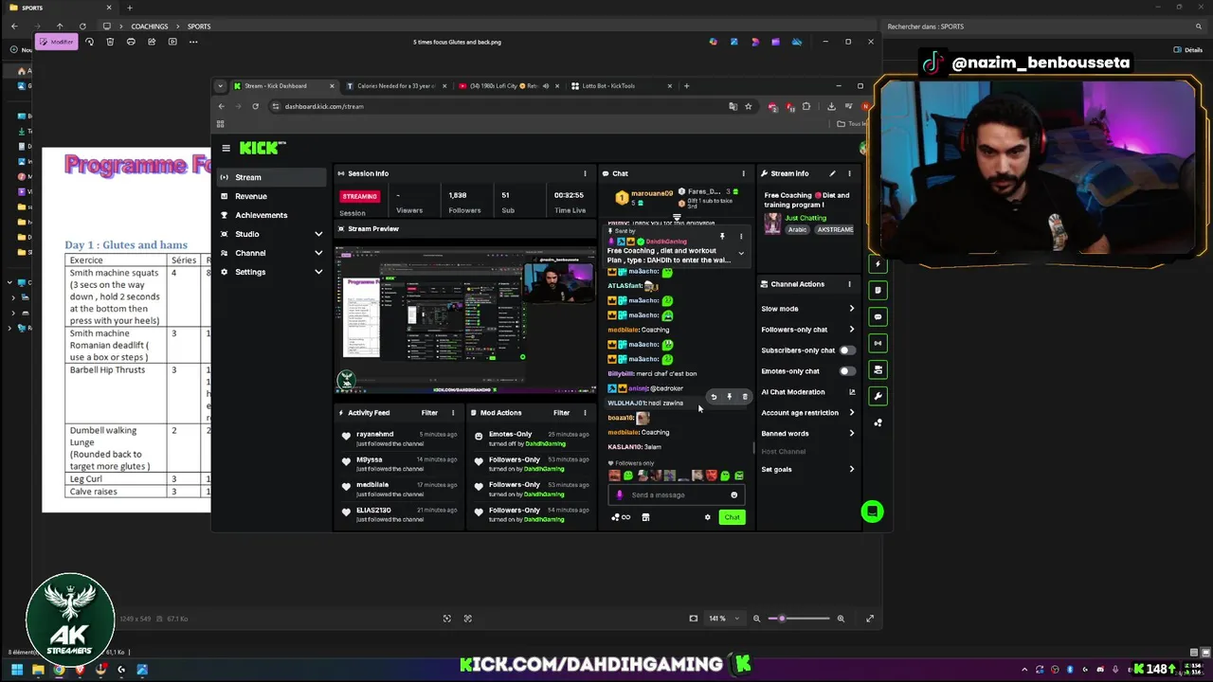1213x682 pixels.
Task: Open Slow mode options arrow
Action: [x=851, y=309]
